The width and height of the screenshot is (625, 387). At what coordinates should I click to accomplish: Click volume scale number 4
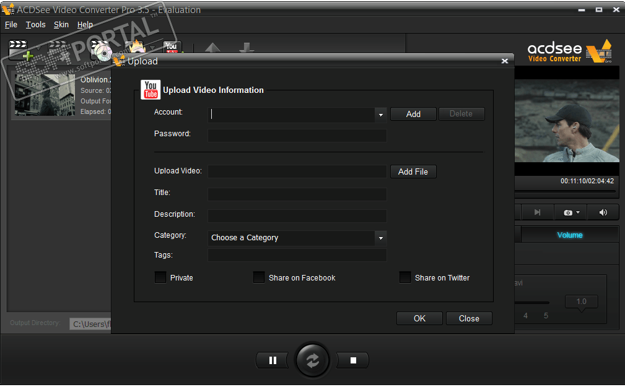click(x=525, y=316)
